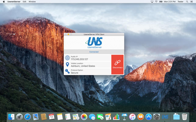196x122 pixels.
Task: Open the App Store from the Dock
Action: 148,117
